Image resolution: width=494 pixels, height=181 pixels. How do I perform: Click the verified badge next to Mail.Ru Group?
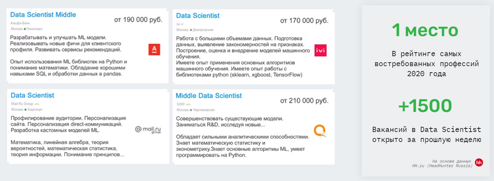(37, 104)
